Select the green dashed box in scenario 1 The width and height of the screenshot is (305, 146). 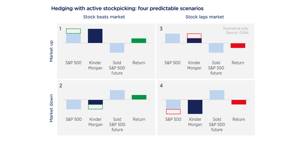point(74,31)
